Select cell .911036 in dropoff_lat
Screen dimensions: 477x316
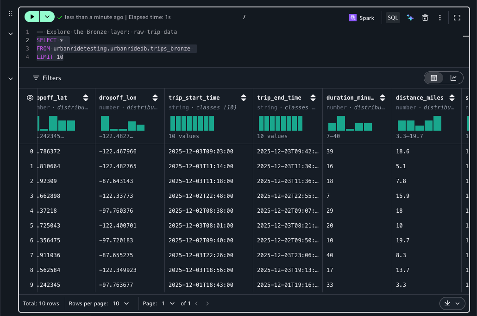click(x=49, y=255)
